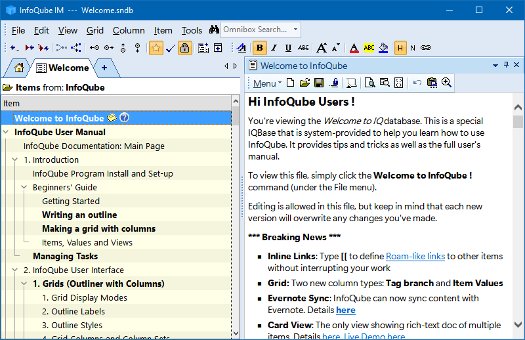Open the document pane Menu dropdown
Image resolution: width=525 pixels, height=340 pixels.
[x=267, y=83]
